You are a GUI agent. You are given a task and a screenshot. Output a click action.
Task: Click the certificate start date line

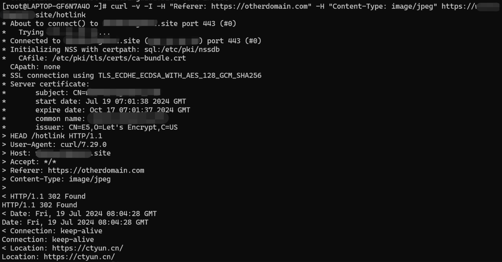[111, 102]
